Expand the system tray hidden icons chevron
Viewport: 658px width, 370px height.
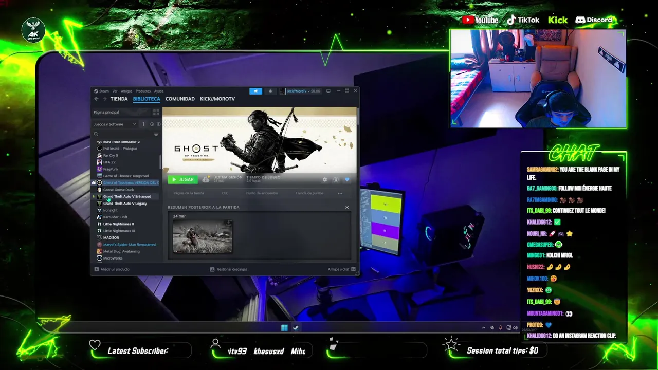483,328
